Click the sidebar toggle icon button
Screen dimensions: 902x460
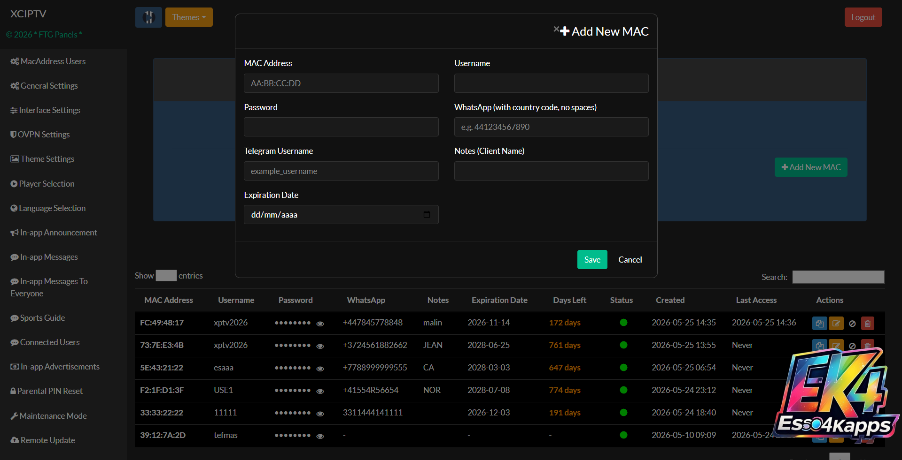(x=148, y=17)
